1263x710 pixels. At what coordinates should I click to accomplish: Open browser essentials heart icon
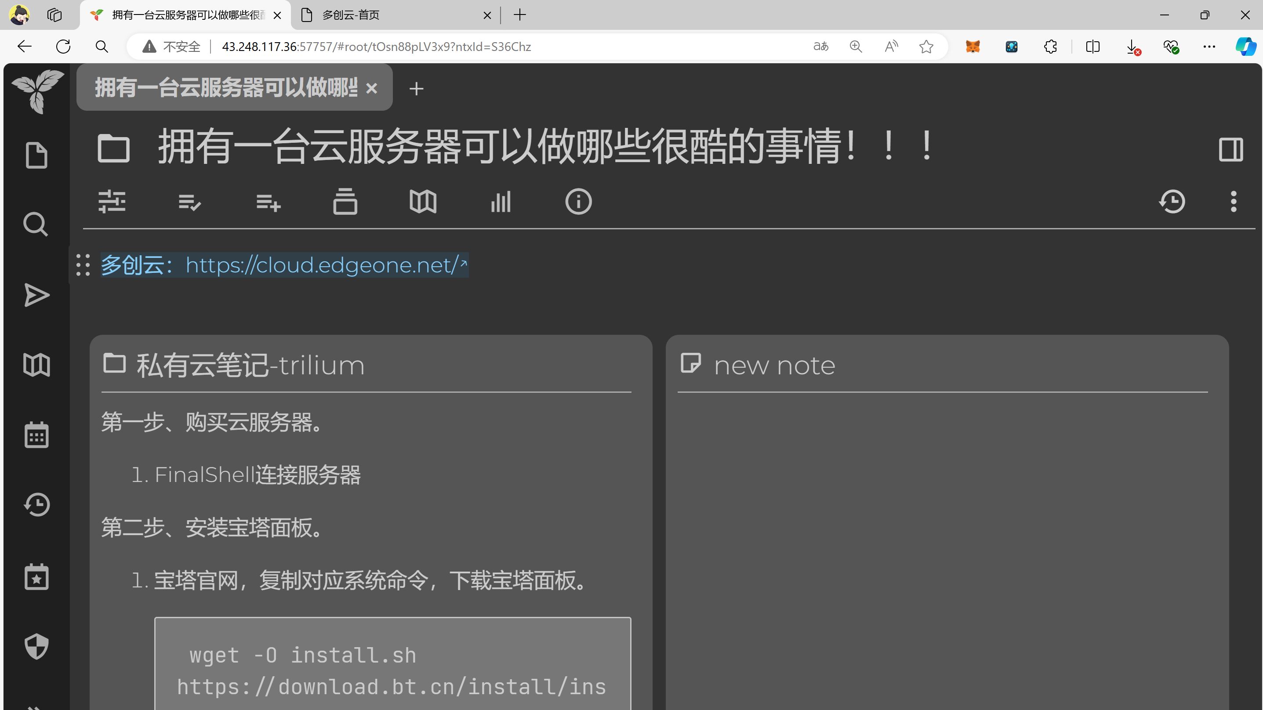coord(1171,47)
